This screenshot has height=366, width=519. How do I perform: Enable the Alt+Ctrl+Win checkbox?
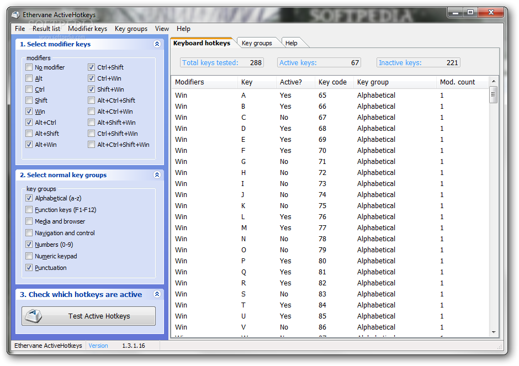point(91,112)
